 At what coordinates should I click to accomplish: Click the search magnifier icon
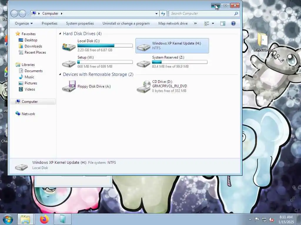236,13
